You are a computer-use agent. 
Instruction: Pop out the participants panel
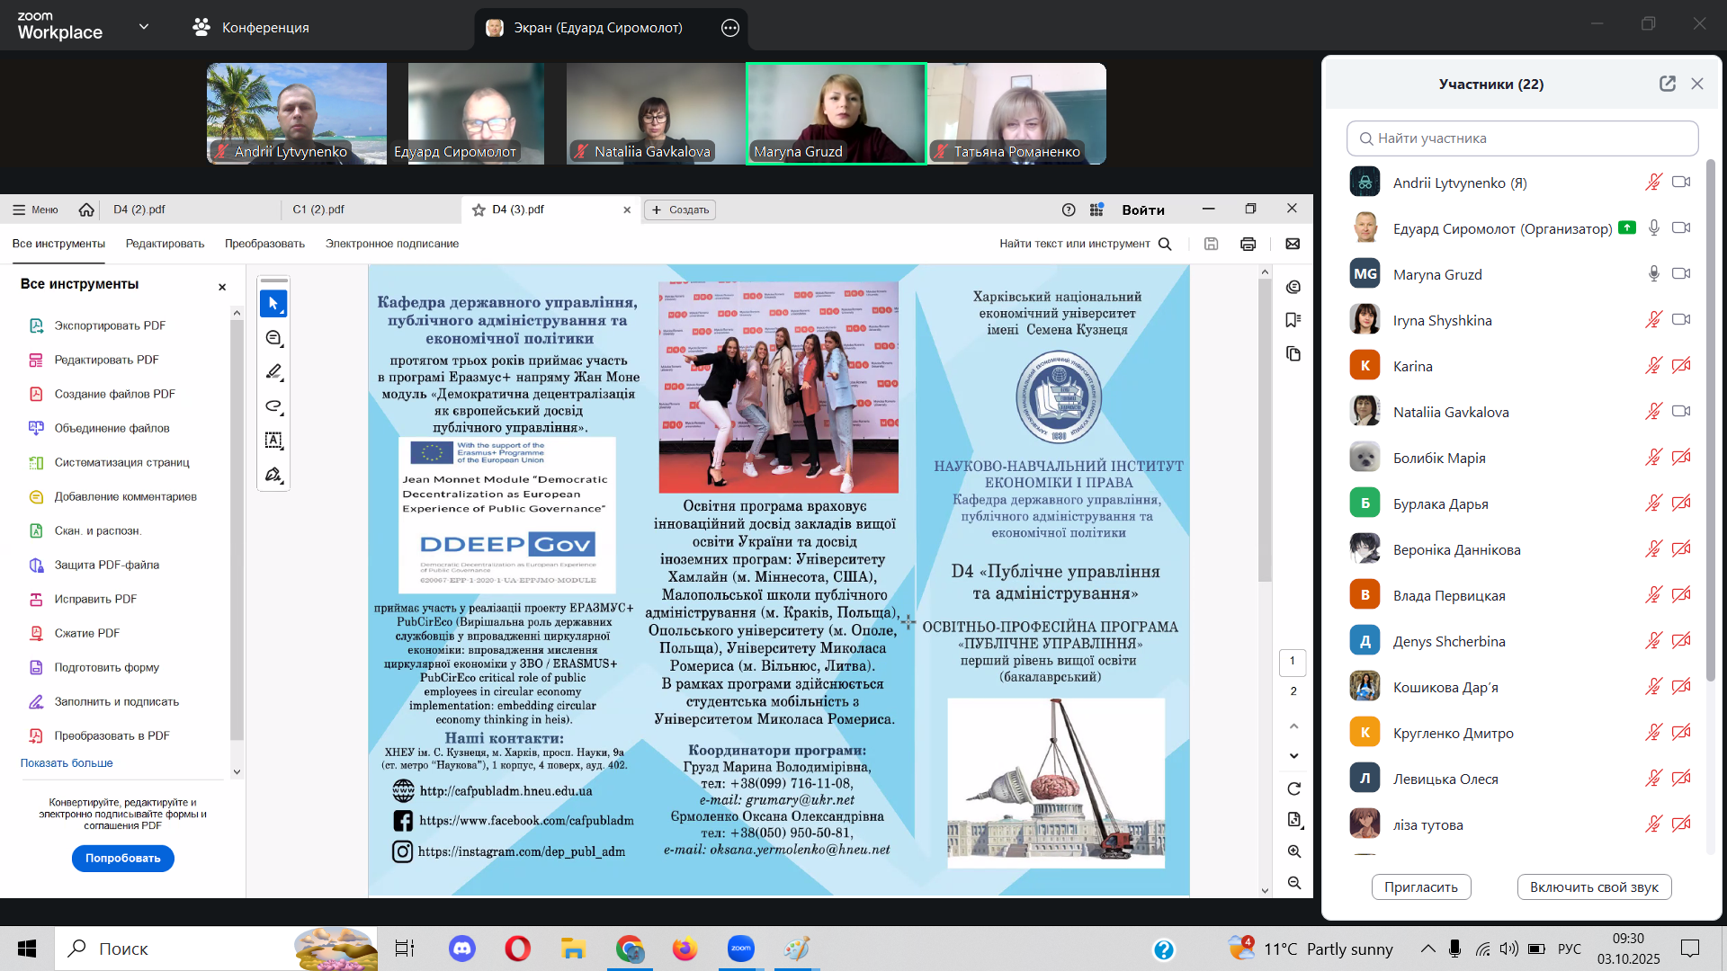(1667, 84)
